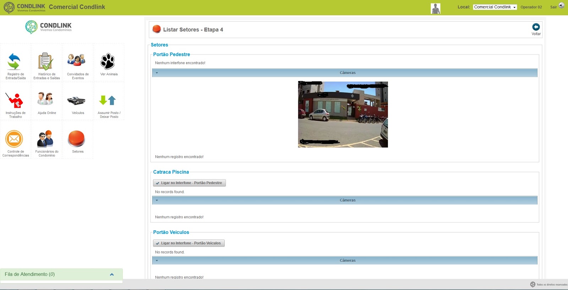
Task: Click the Sair text link
Action: [553, 7]
